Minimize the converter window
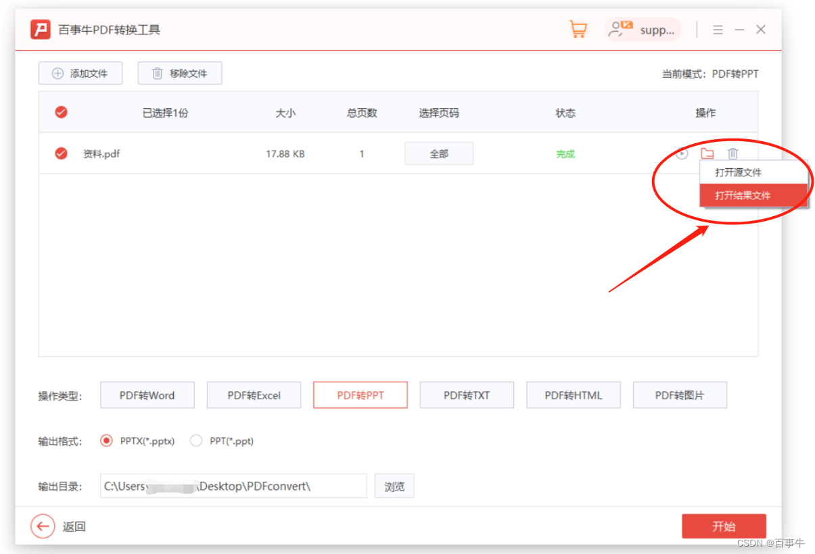Viewport: 815px width, 554px height. tap(740, 30)
